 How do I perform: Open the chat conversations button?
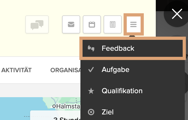pos(37,25)
